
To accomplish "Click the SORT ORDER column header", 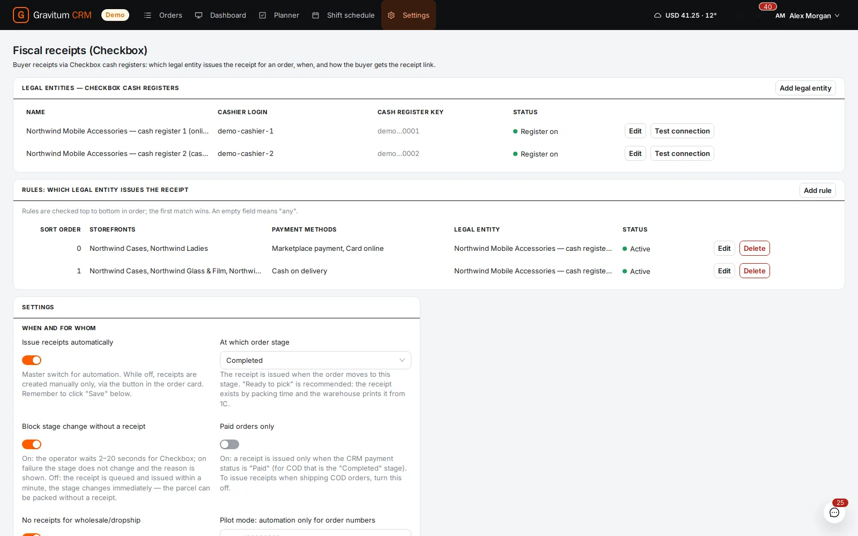I will [x=61, y=229].
